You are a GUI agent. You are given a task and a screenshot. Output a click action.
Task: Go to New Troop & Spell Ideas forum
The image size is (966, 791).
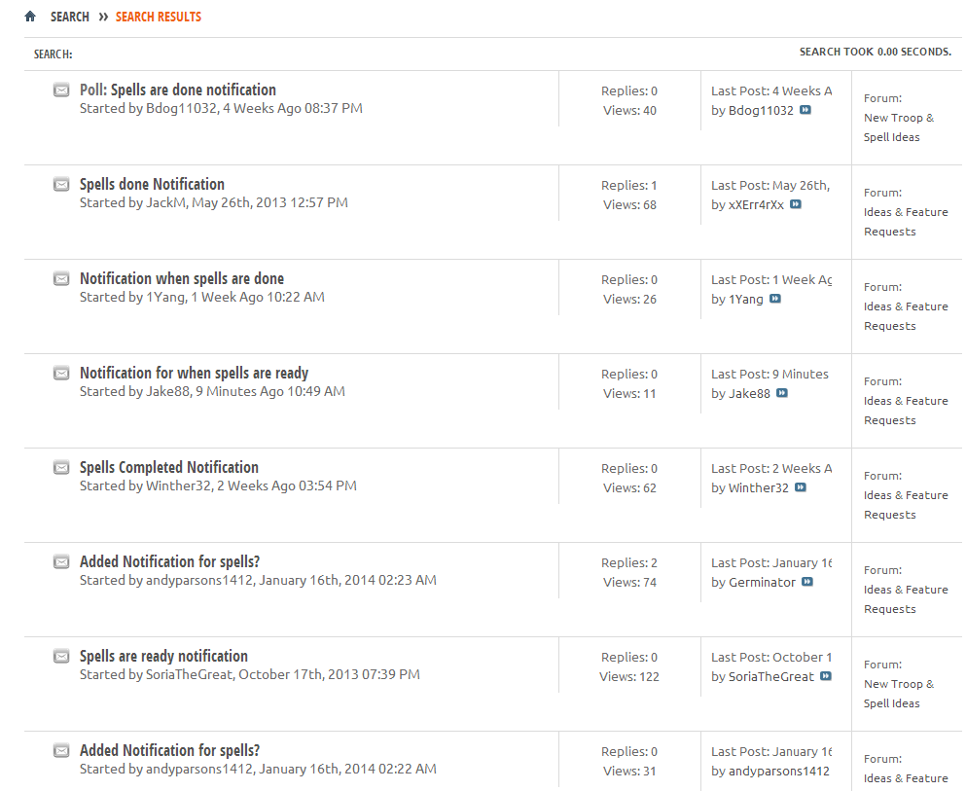[898, 127]
